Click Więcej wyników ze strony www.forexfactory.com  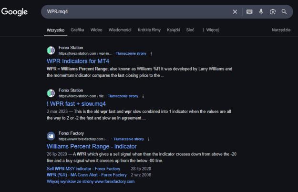pyautogui.click(x=91, y=182)
